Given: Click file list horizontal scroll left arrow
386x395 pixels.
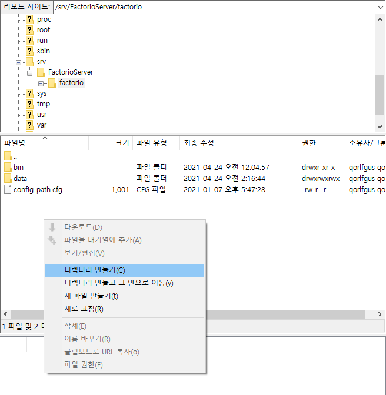Looking at the screenshot, I should click(x=5, y=314).
